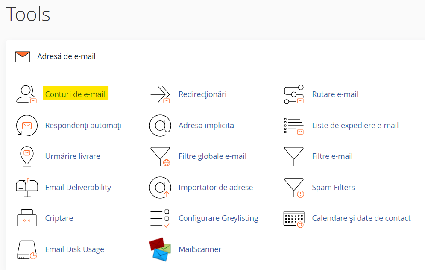This screenshot has width=425, height=270.
Task: Open the Filtre globale e-mail funnel icon
Action: 160,156
